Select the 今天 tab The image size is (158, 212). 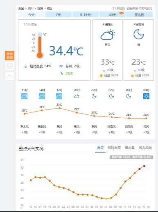32,15
